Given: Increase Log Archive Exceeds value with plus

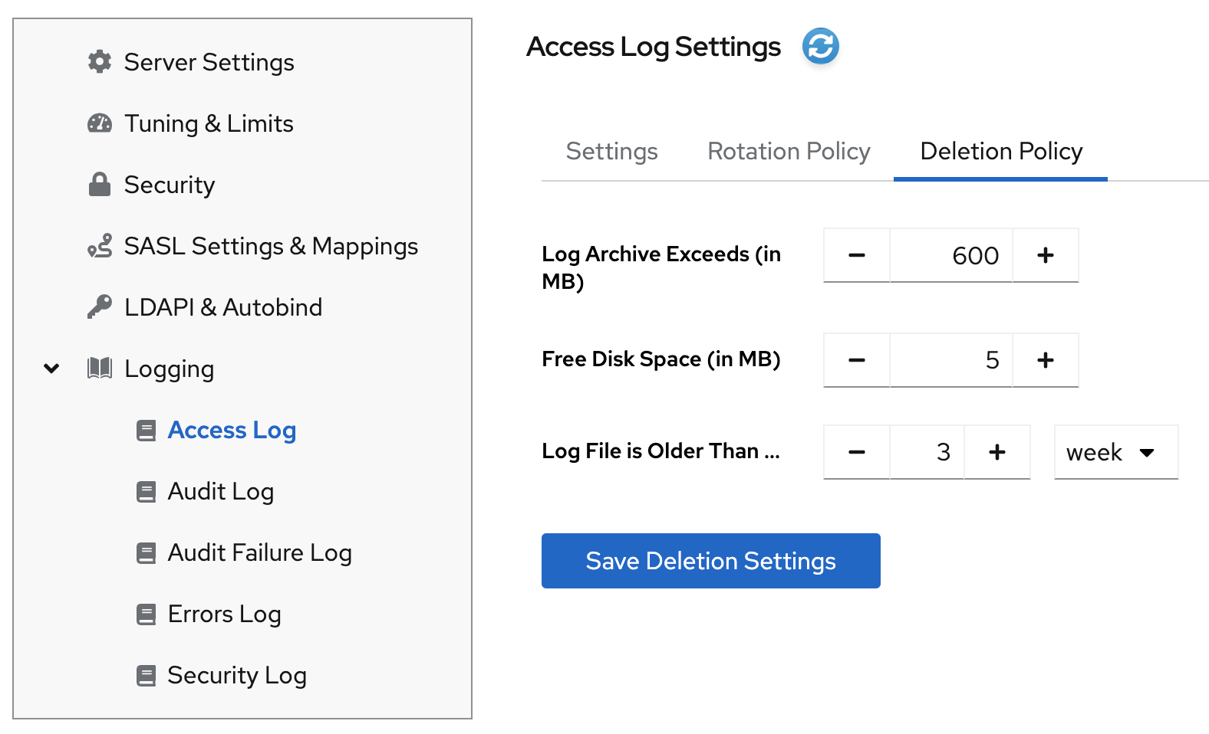Looking at the screenshot, I should click(x=1045, y=256).
